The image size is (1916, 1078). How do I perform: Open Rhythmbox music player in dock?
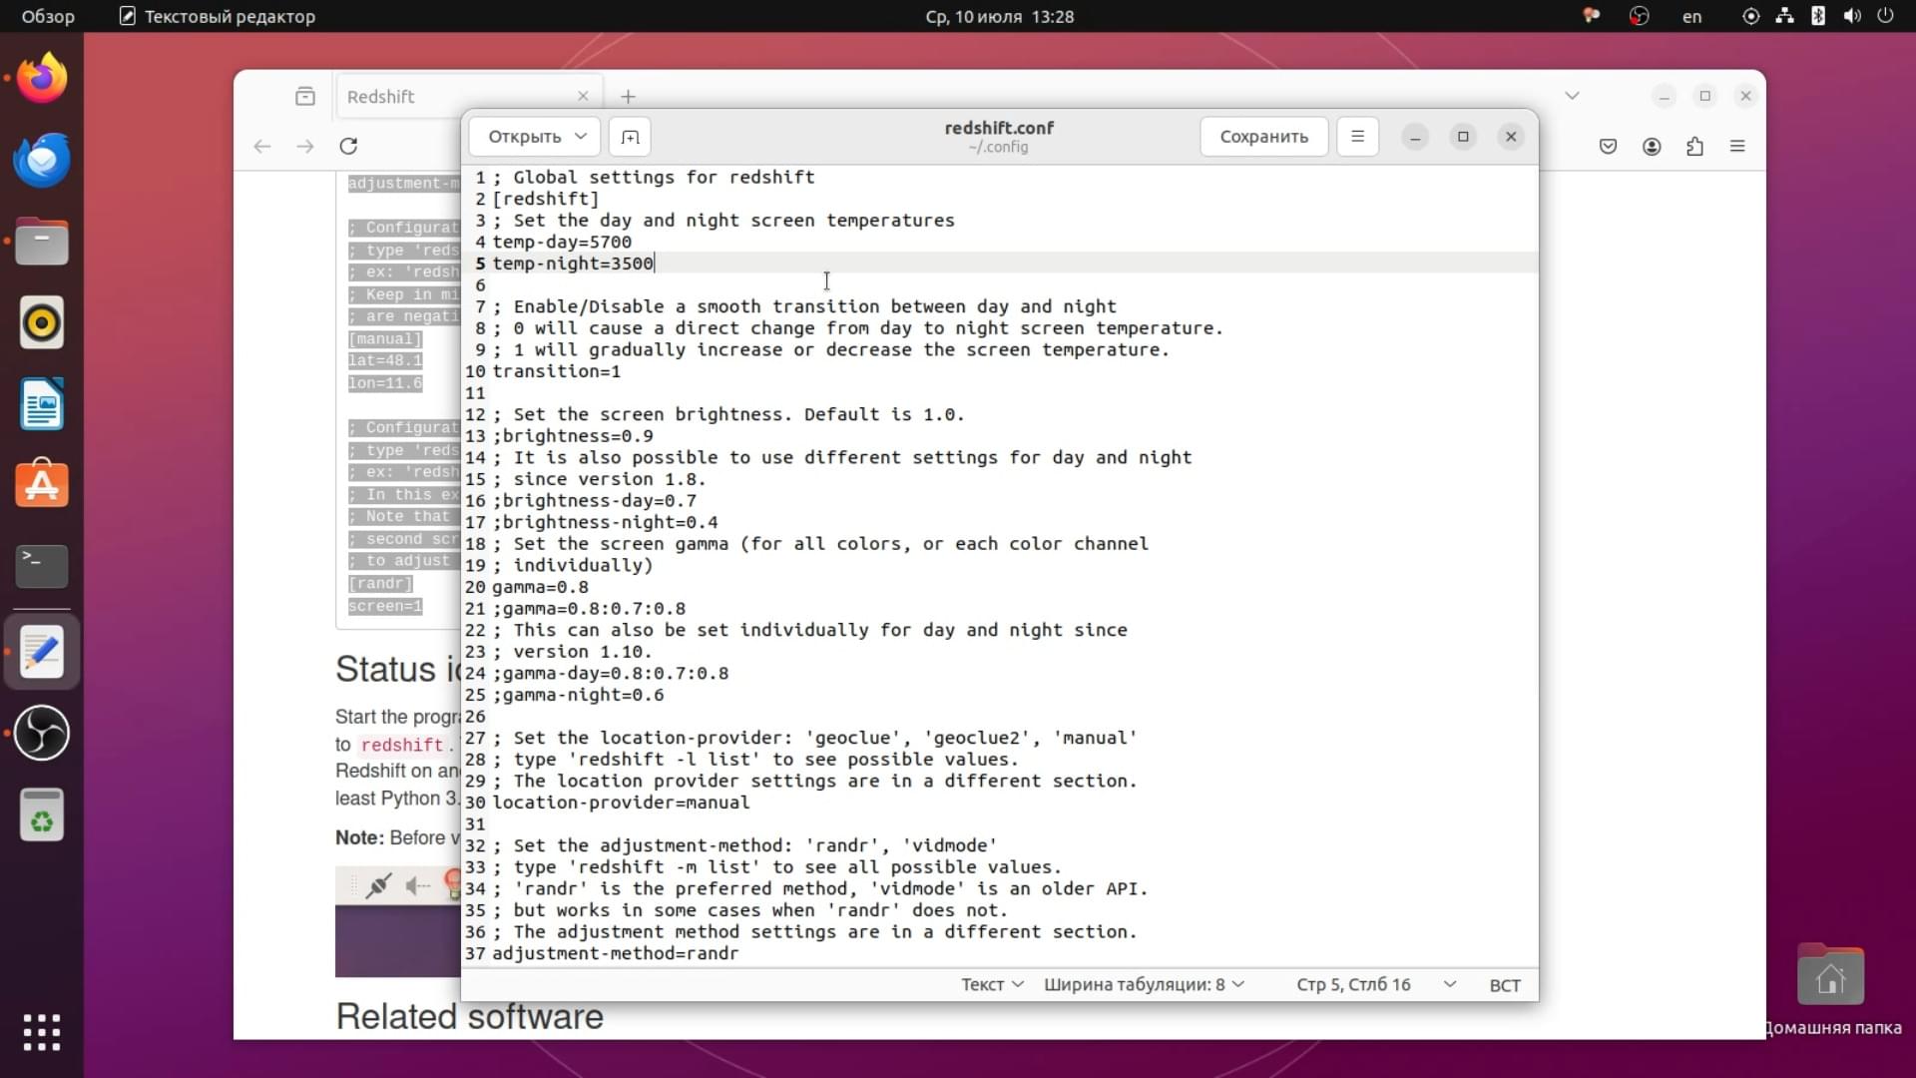pos(42,323)
